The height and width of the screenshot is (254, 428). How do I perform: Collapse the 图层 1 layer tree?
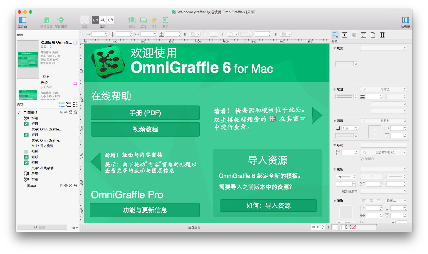point(25,112)
